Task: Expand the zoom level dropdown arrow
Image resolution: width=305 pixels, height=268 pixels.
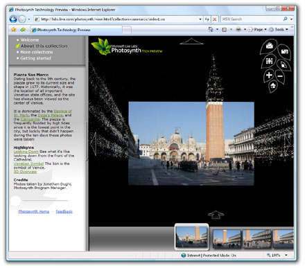Action: tap(286, 255)
